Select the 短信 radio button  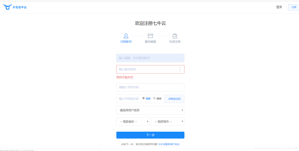point(143,98)
